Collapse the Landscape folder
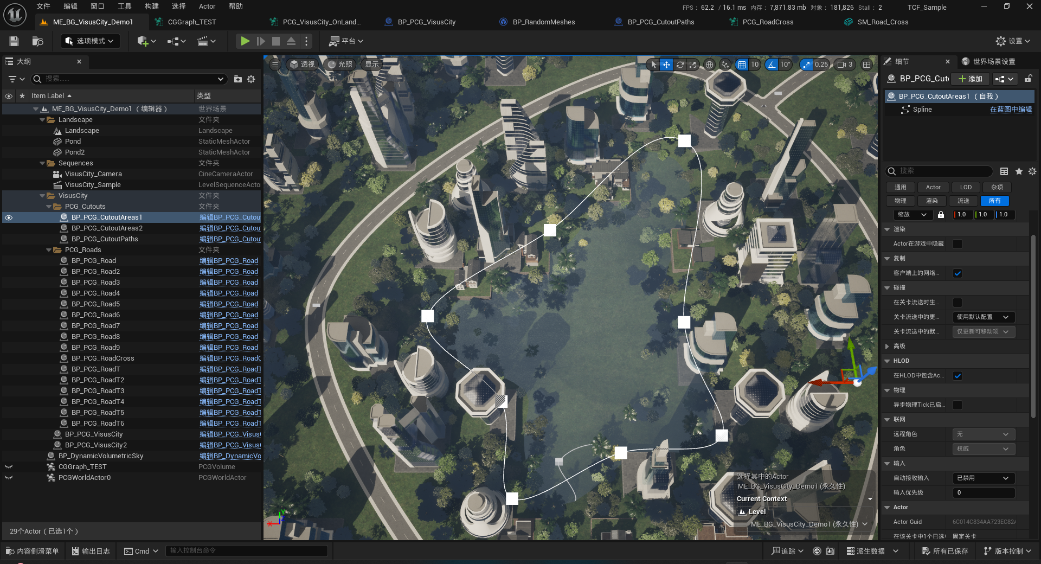Viewport: 1041px width, 564px height. click(x=42, y=120)
